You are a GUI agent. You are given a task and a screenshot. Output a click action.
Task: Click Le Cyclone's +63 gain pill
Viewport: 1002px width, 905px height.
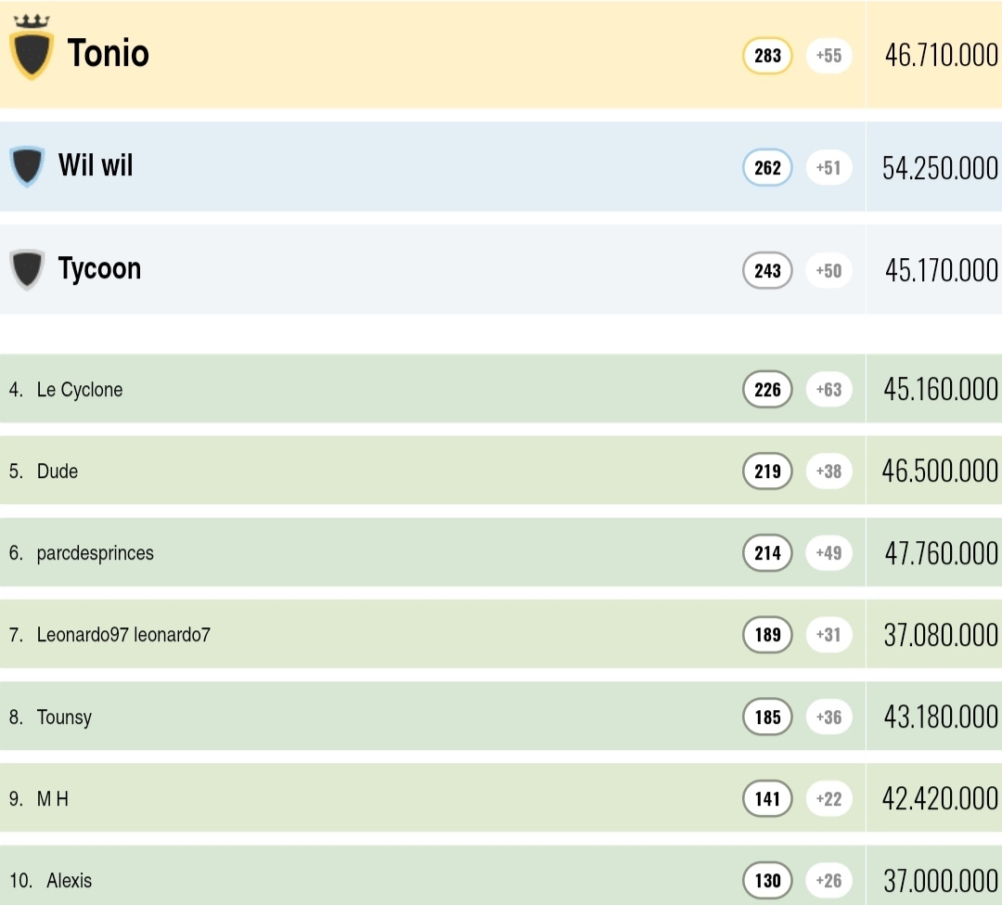point(829,390)
